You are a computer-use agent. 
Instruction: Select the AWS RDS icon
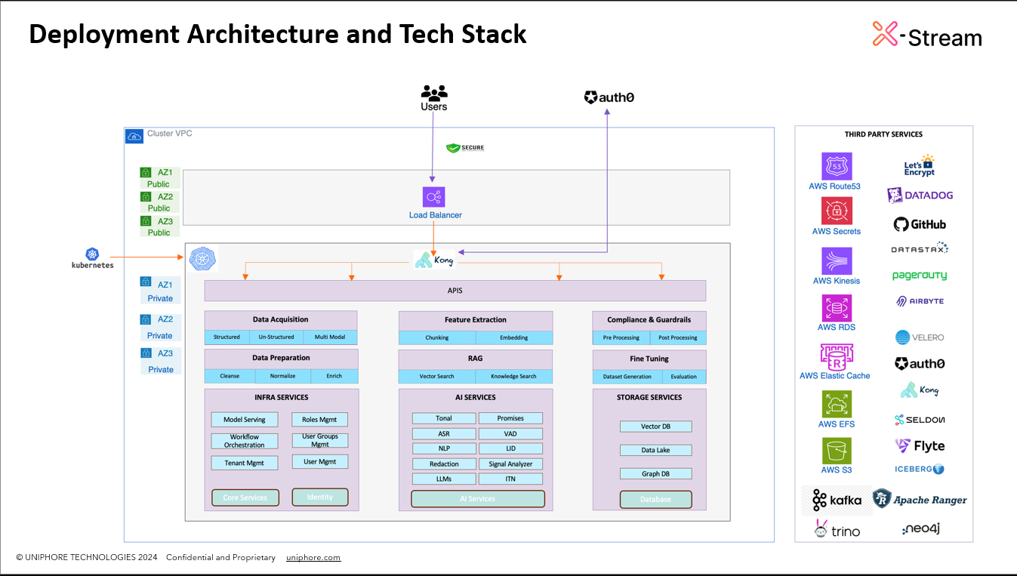tap(837, 308)
